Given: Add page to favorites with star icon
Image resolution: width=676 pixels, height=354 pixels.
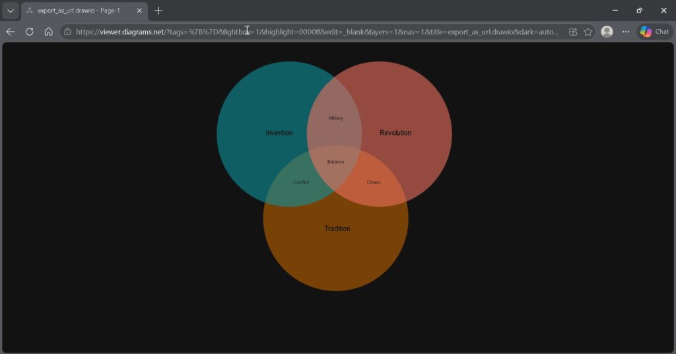Looking at the screenshot, I should click(588, 32).
